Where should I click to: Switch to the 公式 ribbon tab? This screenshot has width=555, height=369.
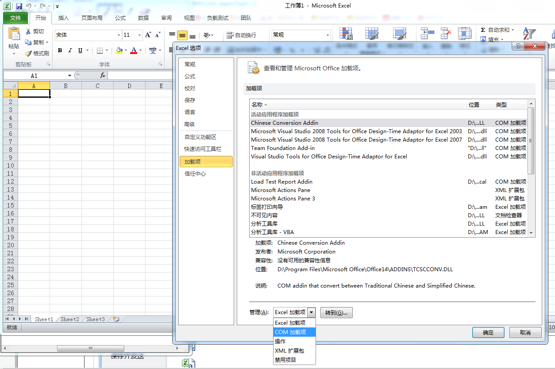(120, 18)
